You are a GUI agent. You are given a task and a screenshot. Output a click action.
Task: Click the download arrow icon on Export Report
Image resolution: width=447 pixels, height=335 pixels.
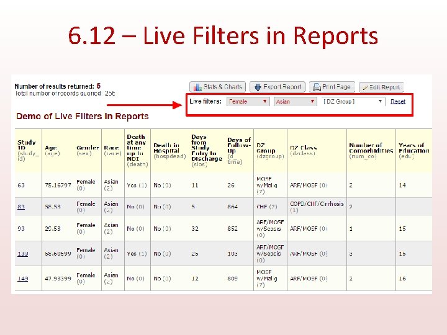coord(258,87)
